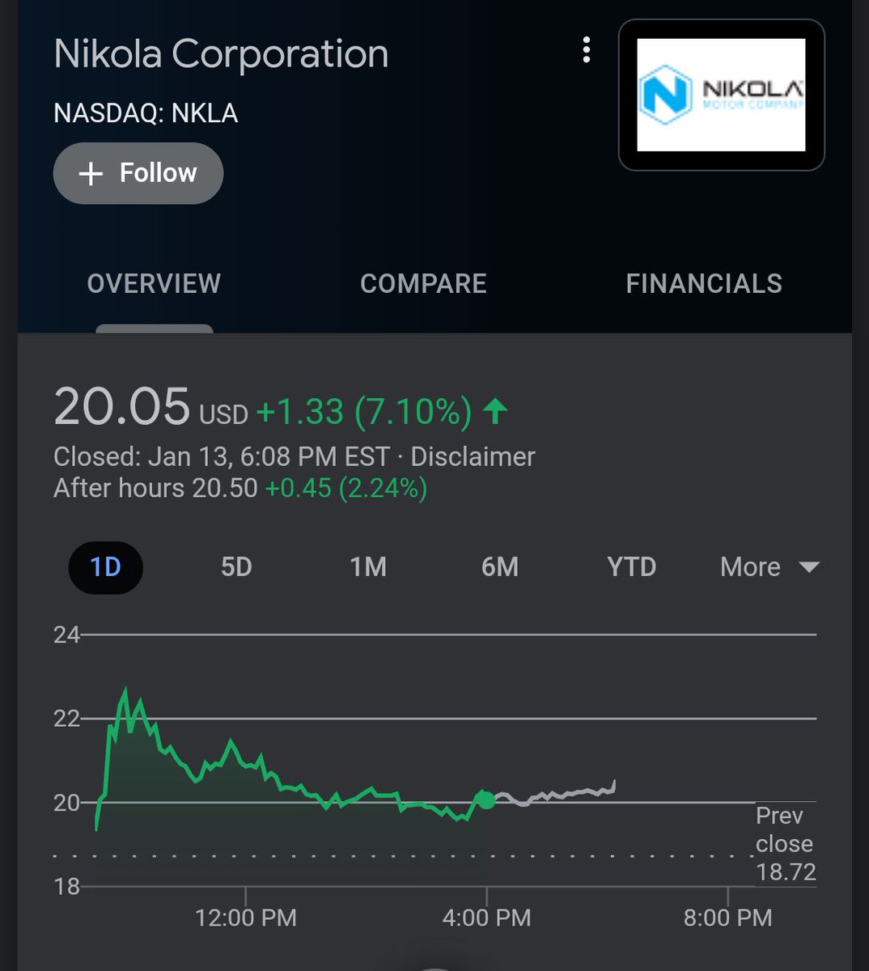Show the 1M chart range
Viewport: 869px width, 971px height.
[x=368, y=566]
